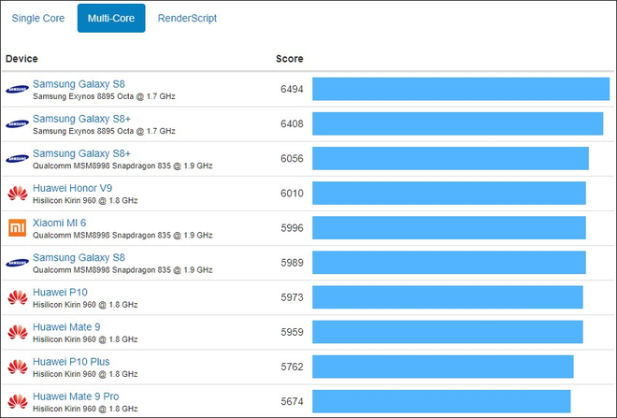Click the Huawei logo beside Huawei P10
The height and width of the screenshot is (418, 617).
(17, 297)
